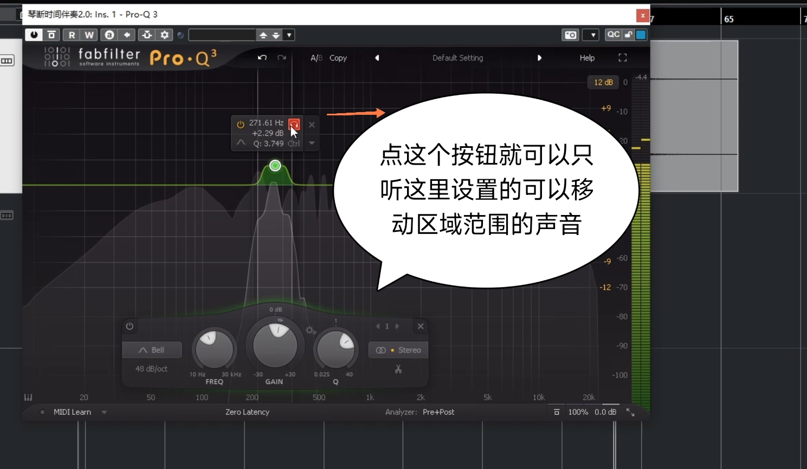Viewport: 807px width, 469px height.
Task: Go to previous band arrow
Action: click(x=378, y=326)
